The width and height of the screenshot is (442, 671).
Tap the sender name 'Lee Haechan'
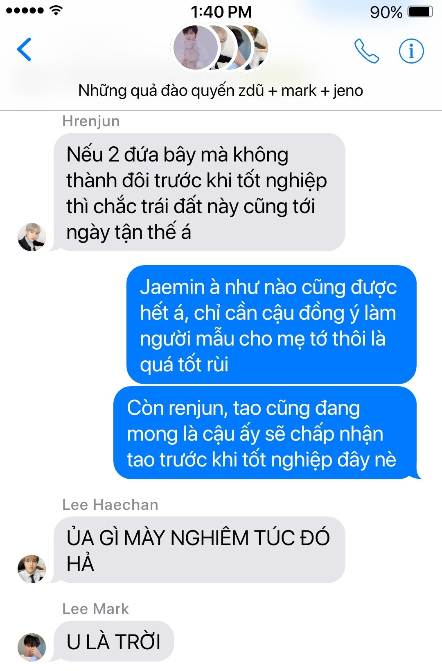110,505
